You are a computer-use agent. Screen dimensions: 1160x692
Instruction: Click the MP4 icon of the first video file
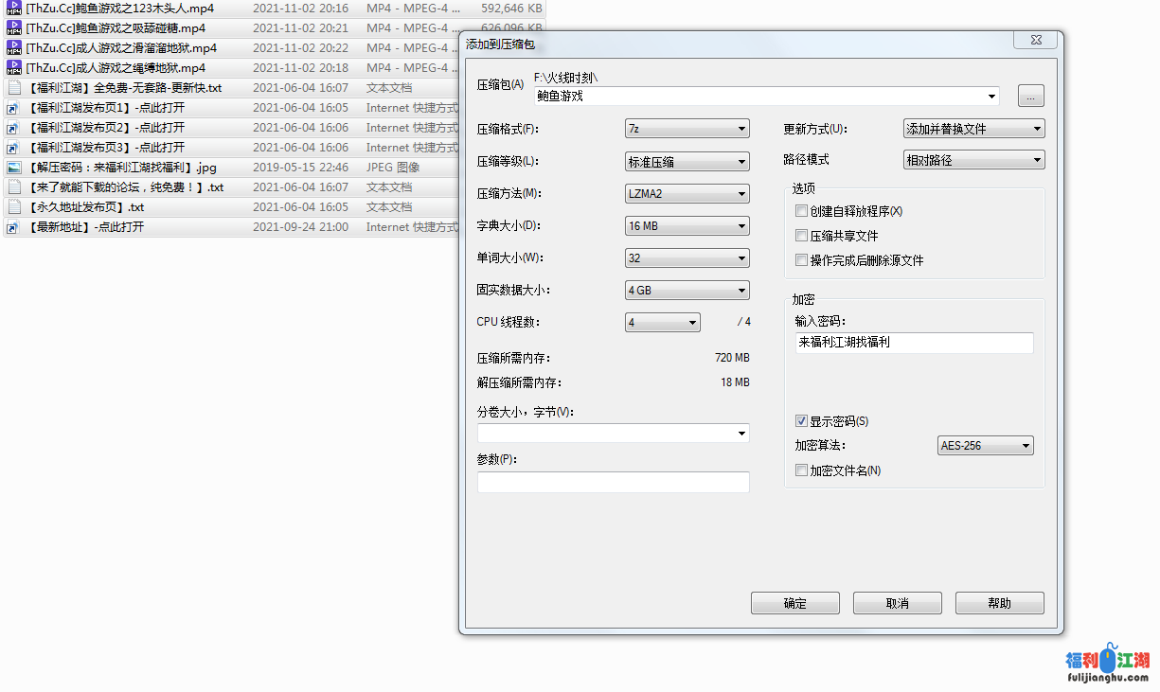(14, 9)
